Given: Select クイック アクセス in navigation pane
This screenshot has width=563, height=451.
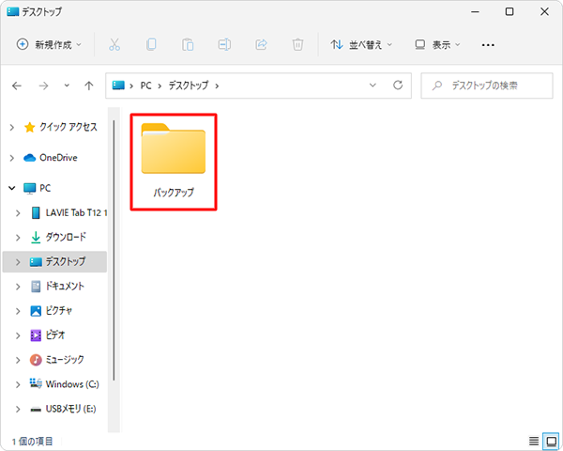Looking at the screenshot, I should tap(68, 127).
